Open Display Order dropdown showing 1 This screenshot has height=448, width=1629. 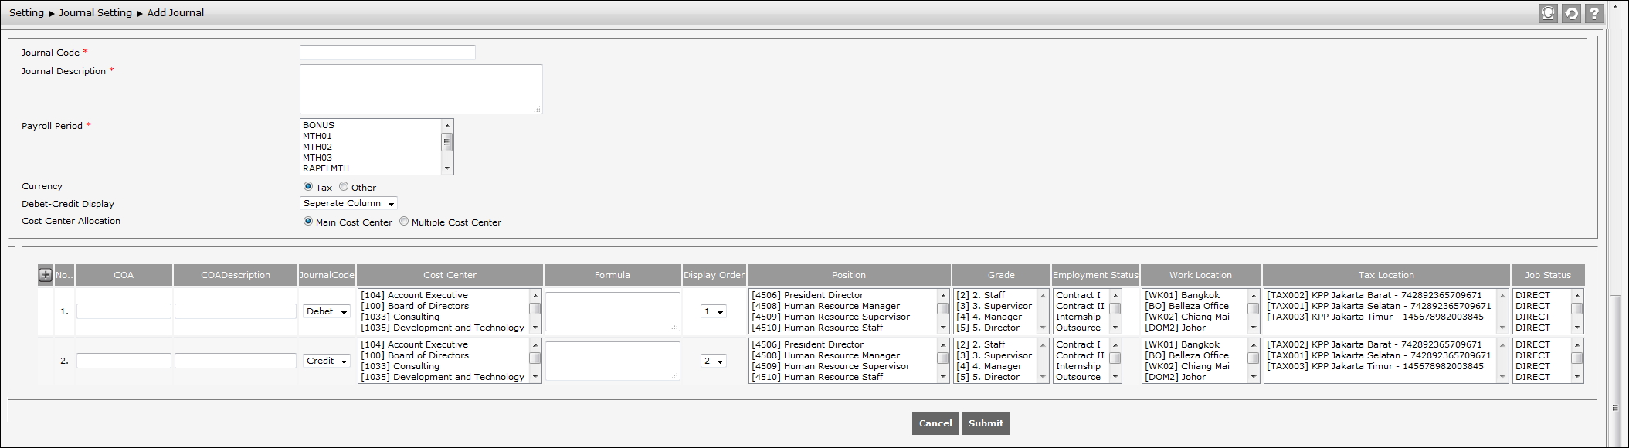tap(713, 311)
